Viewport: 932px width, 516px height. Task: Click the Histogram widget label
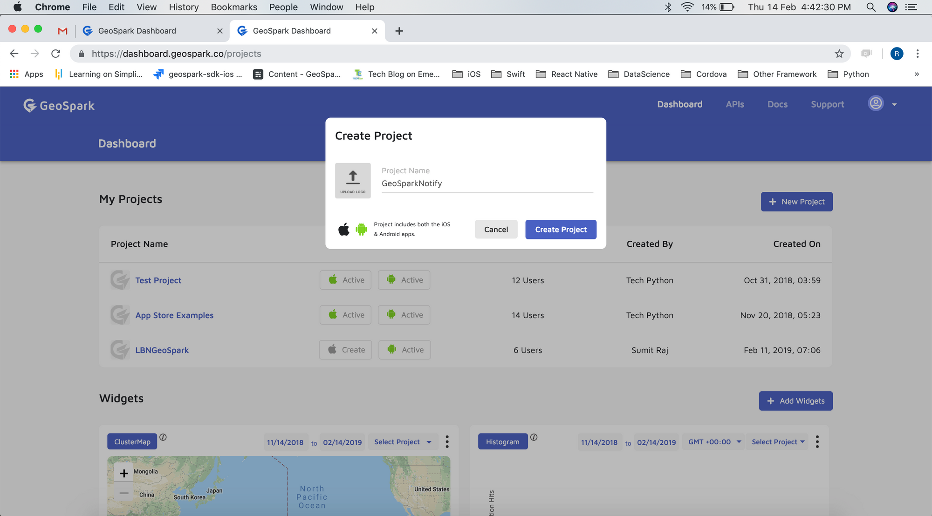click(x=502, y=441)
